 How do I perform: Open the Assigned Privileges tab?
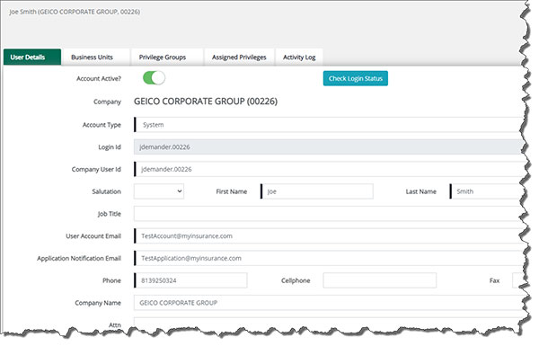pos(239,58)
